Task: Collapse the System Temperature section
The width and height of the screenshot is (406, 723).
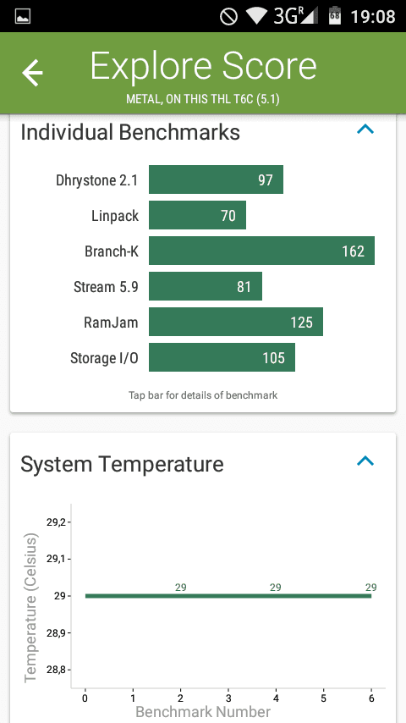Action: (365, 461)
